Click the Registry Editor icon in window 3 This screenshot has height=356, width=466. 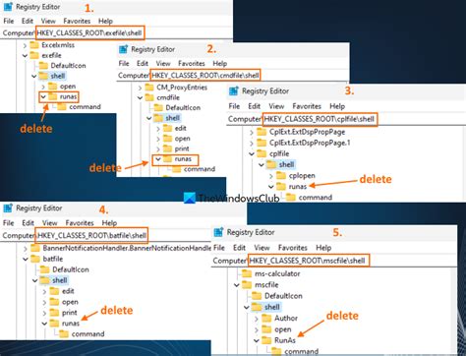[234, 90]
